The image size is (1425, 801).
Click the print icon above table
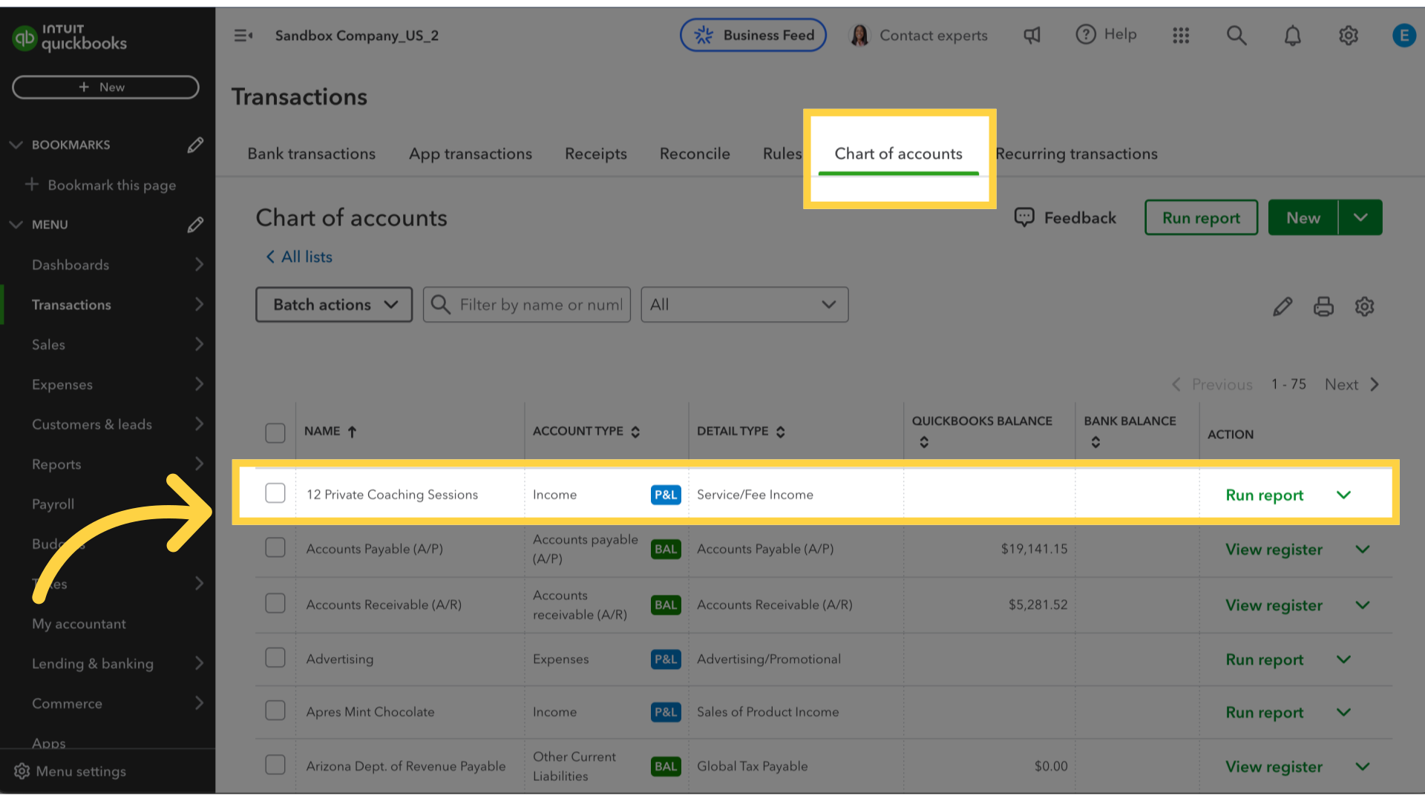1323,306
